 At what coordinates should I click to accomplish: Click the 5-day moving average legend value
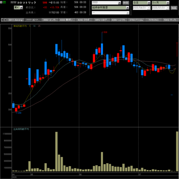point(30,26)
